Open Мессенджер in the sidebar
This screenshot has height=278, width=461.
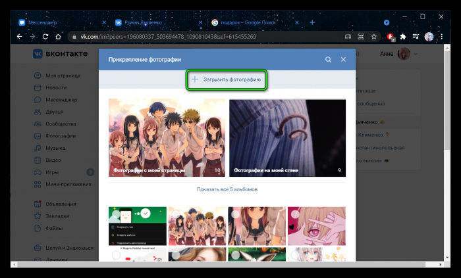[55, 100]
